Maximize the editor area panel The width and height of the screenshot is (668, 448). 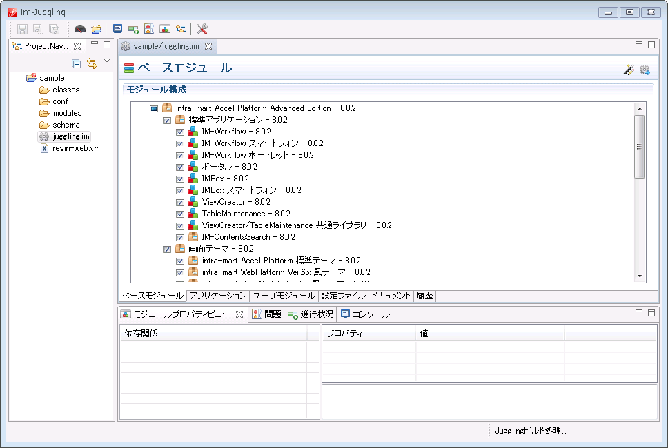651,44
